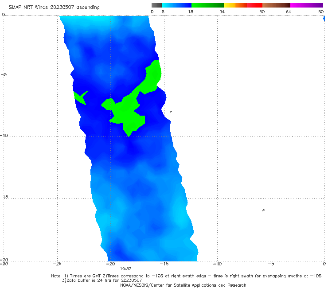Click the small green wind patch near the western swath edge
The width and height of the screenshot is (328, 288).
tap(81, 98)
